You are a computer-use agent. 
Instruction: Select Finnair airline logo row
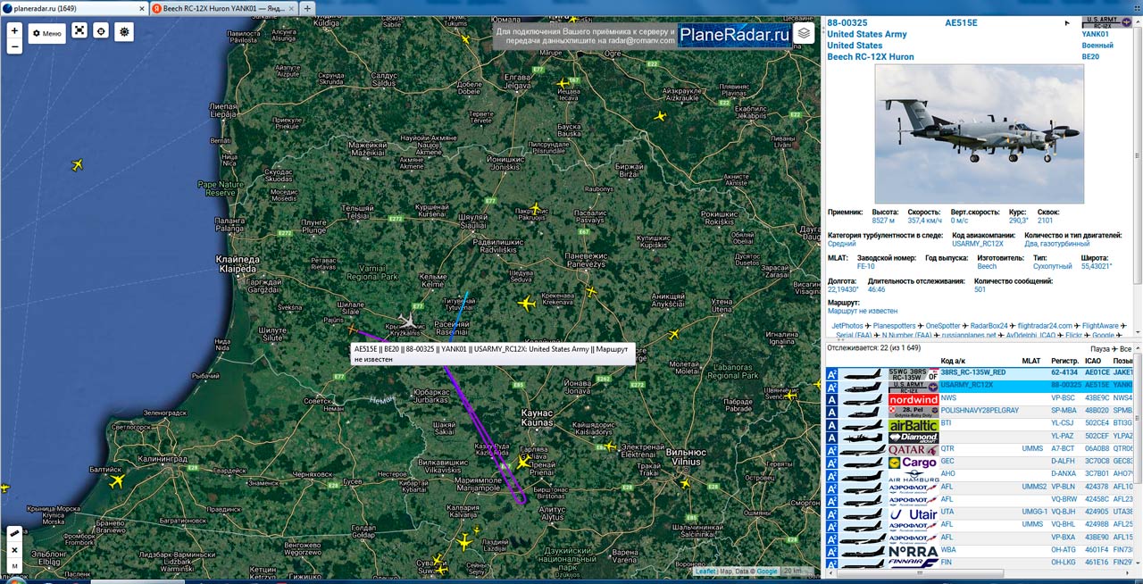[x=914, y=563]
